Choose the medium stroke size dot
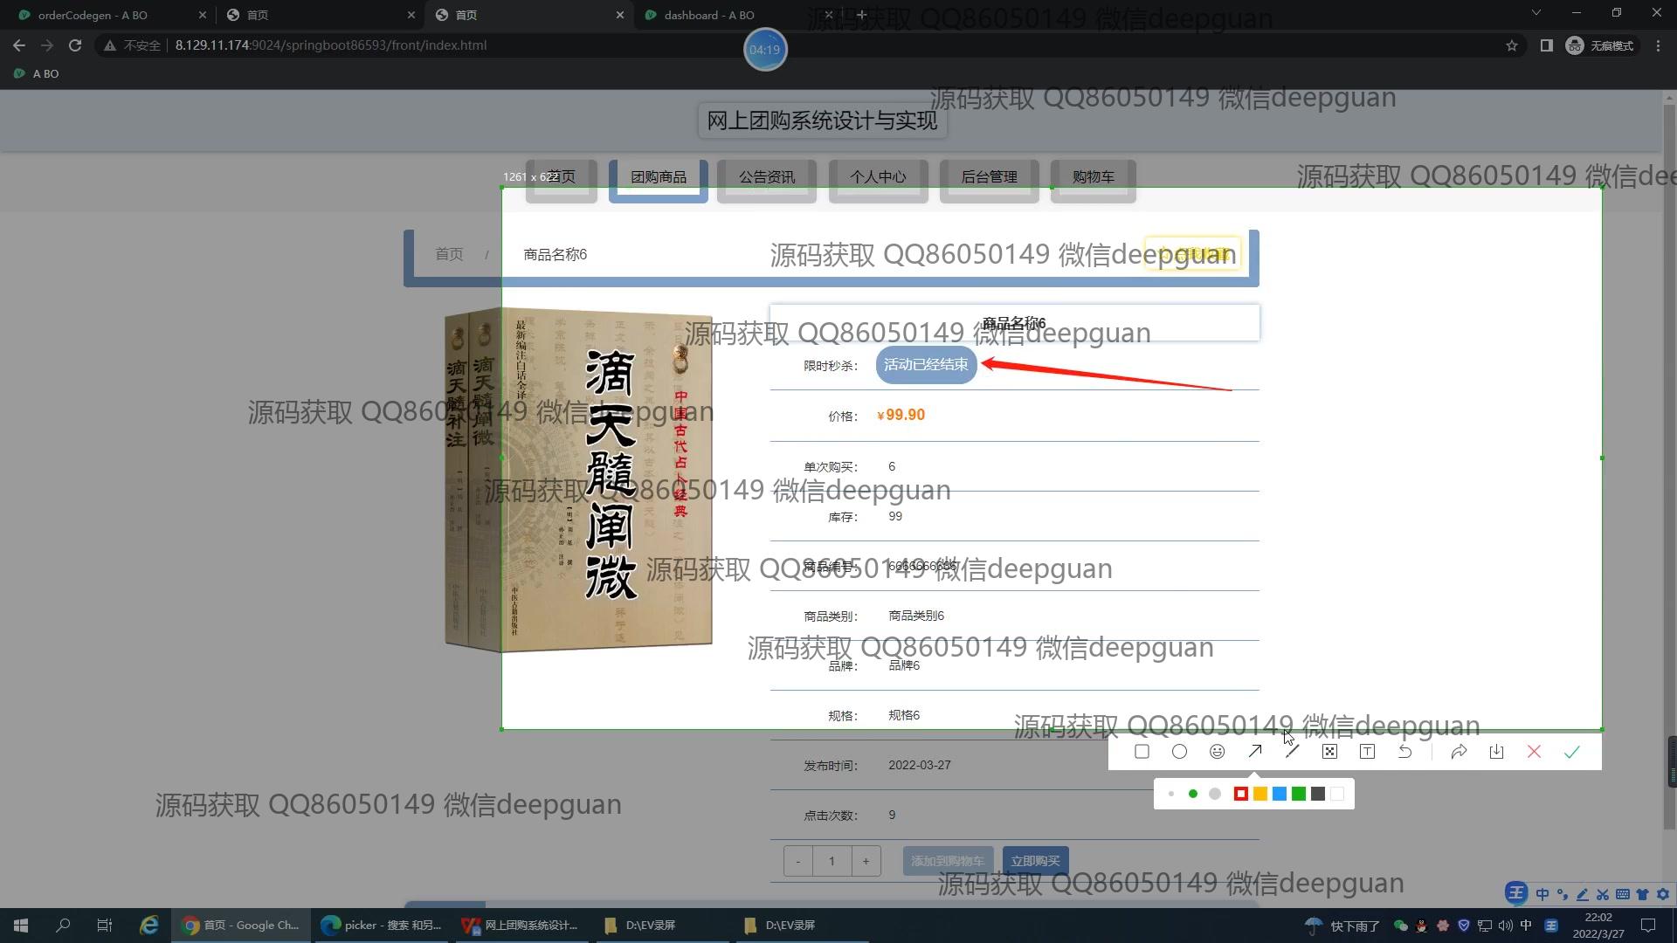Viewport: 1677px width, 943px height. [1192, 794]
